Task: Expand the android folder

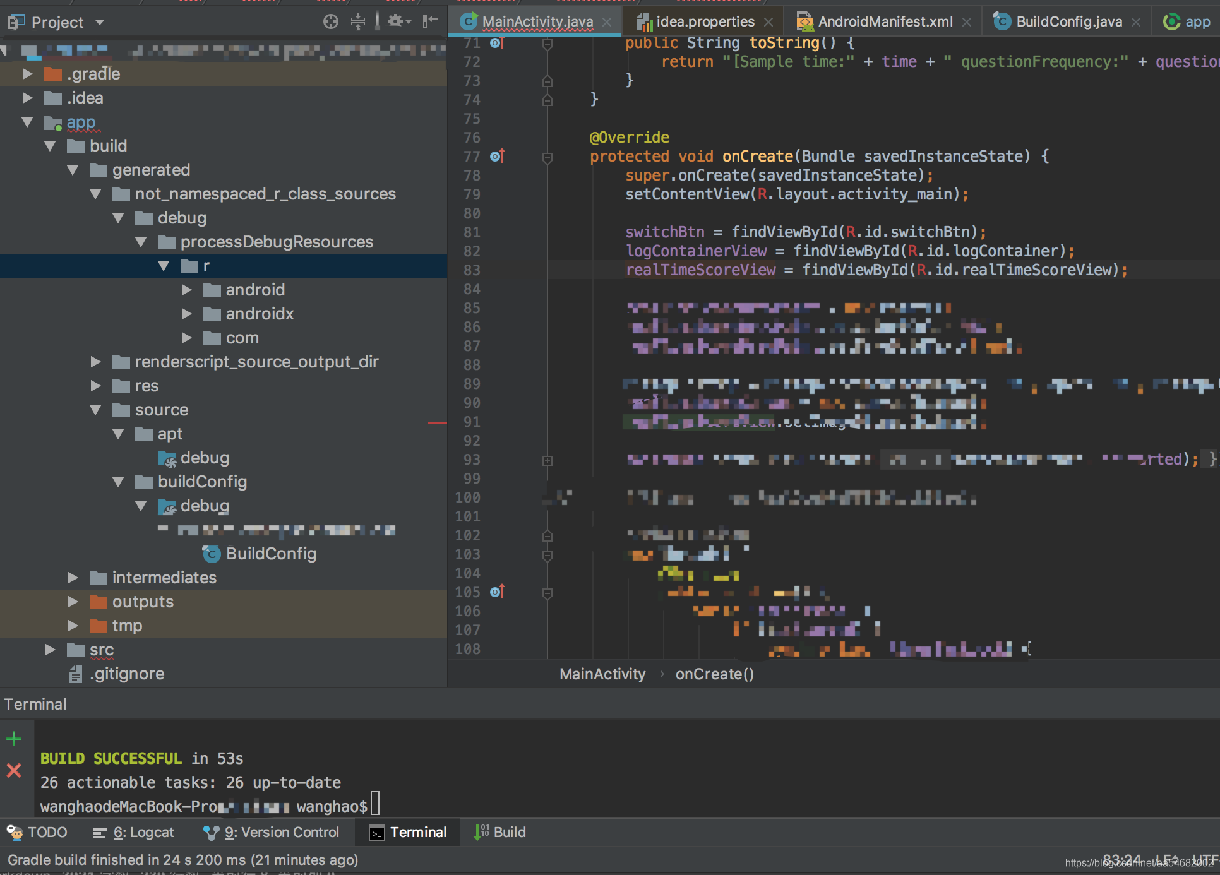Action: 186,290
